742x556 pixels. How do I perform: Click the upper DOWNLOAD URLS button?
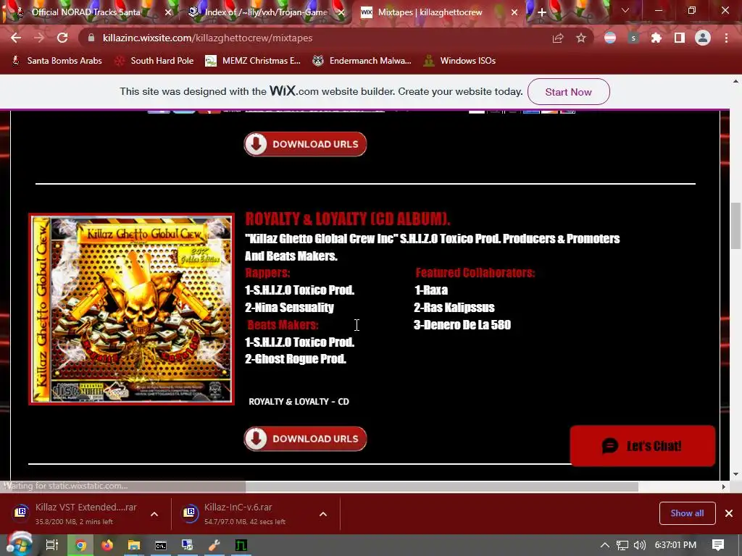305,144
